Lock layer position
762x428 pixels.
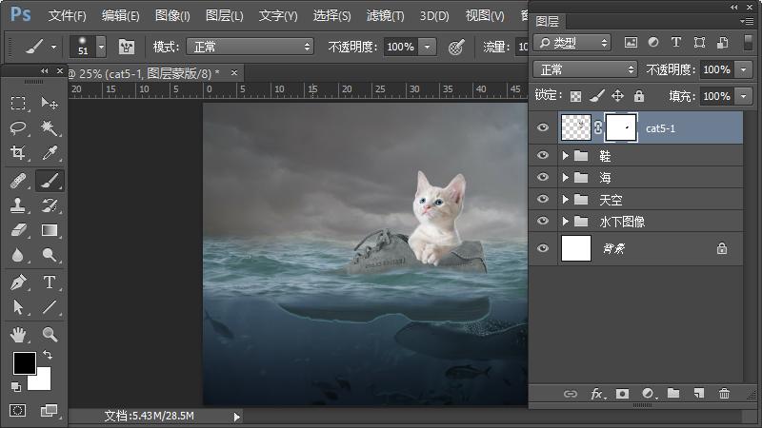pyautogui.click(x=617, y=96)
